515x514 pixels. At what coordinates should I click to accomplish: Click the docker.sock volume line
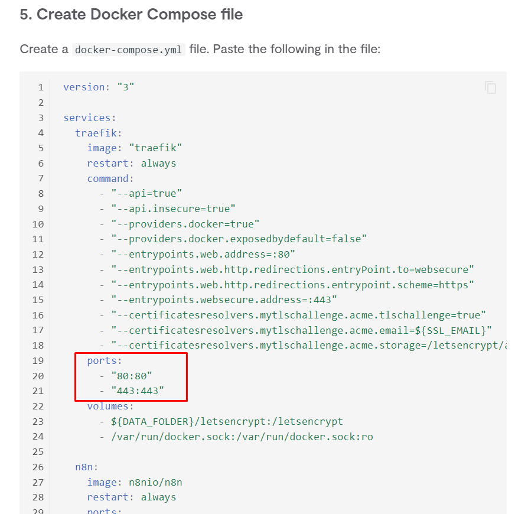[x=242, y=437]
